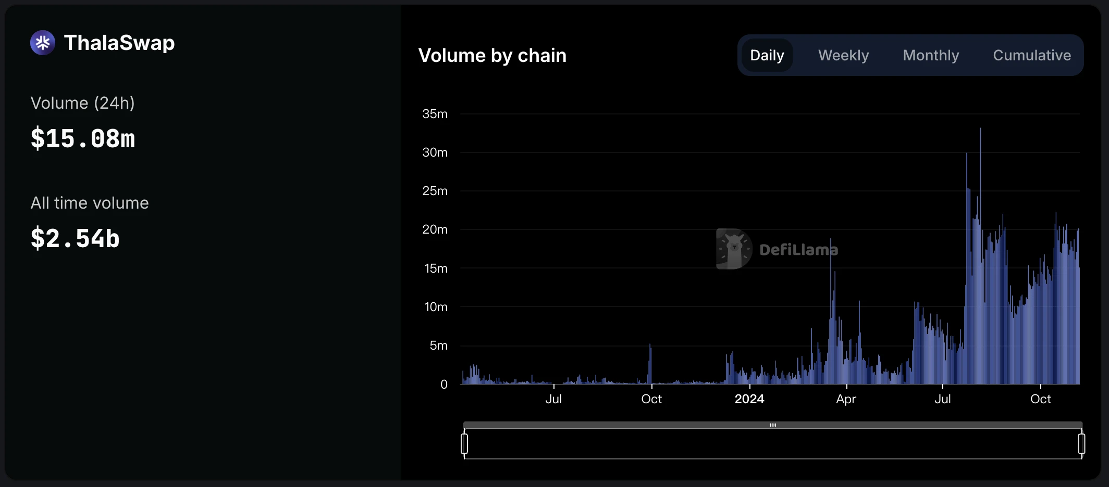Switch chart to Weekly view
Screen dimensions: 1109x487
[x=843, y=55]
